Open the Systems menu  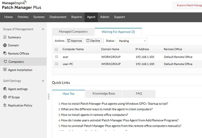(x=39, y=17)
